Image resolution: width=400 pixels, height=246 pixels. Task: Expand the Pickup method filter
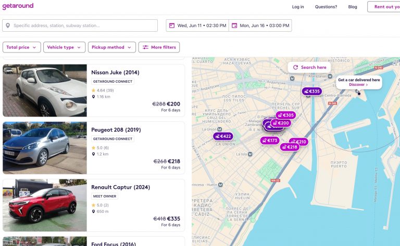pyautogui.click(x=112, y=47)
